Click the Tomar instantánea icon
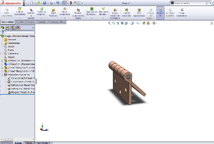This screenshot has height=144, width=214. (x=182, y=14)
